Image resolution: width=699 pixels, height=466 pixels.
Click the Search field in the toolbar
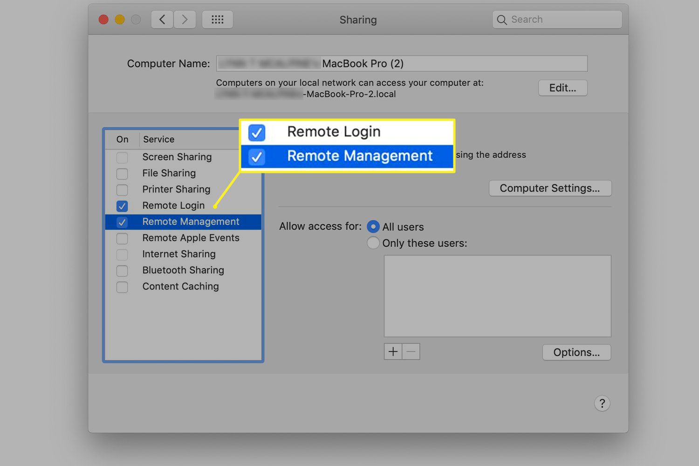point(557,20)
